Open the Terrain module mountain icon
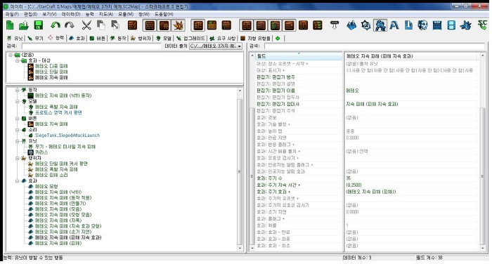Image resolution: width=492 pixels, height=264 pixels. tap(351, 25)
